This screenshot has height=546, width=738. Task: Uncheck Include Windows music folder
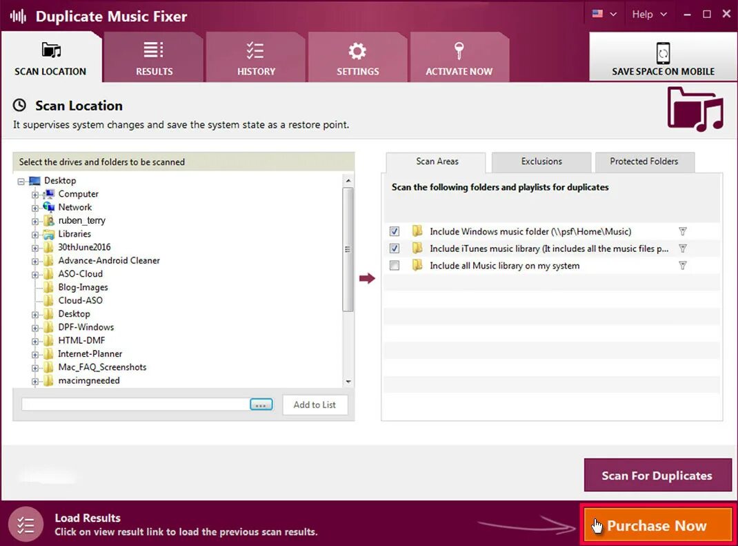click(395, 231)
